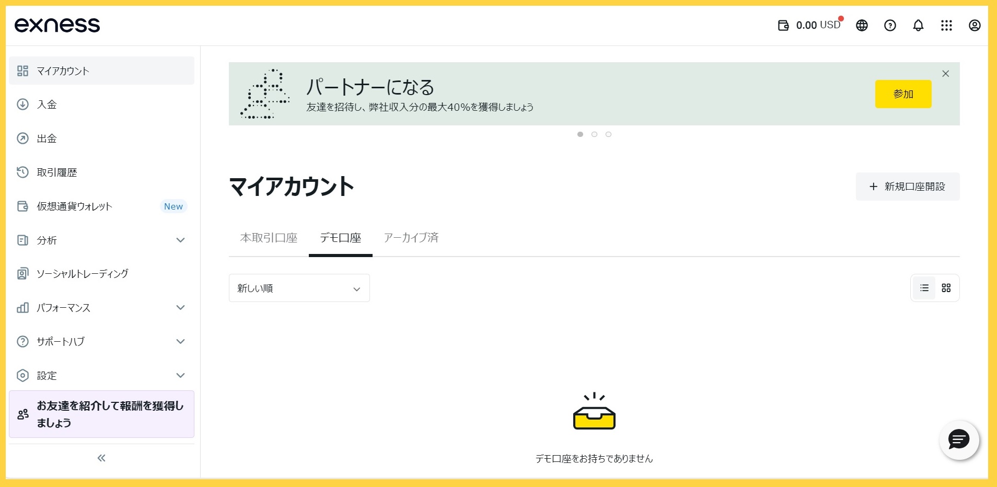Click the wallet balance 0.00 USD
Screen dimensions: 997x487
click(x=809, y=25)
